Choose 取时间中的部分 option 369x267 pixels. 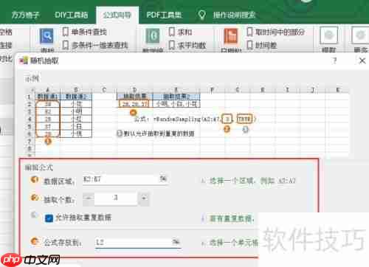276,32
